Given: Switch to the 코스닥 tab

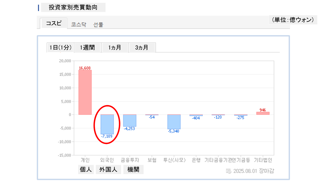Looking at the screenshot, I should 79,25.
